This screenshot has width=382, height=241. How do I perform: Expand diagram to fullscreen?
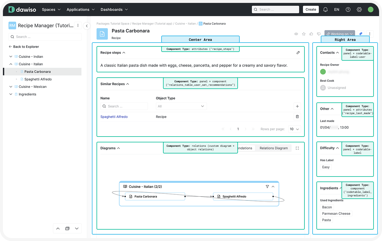tap(297, 148)
